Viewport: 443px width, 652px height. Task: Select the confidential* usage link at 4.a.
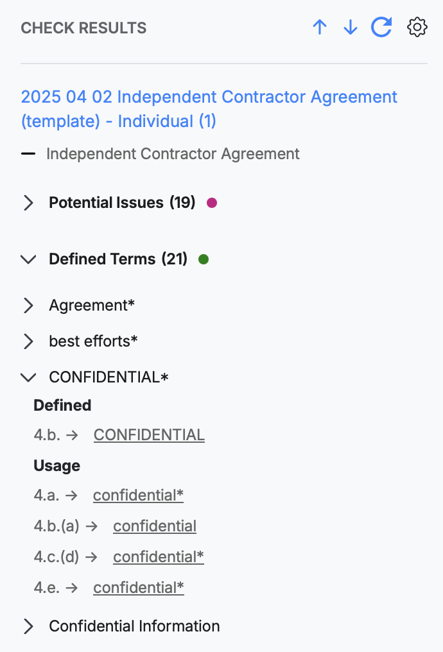138,495
